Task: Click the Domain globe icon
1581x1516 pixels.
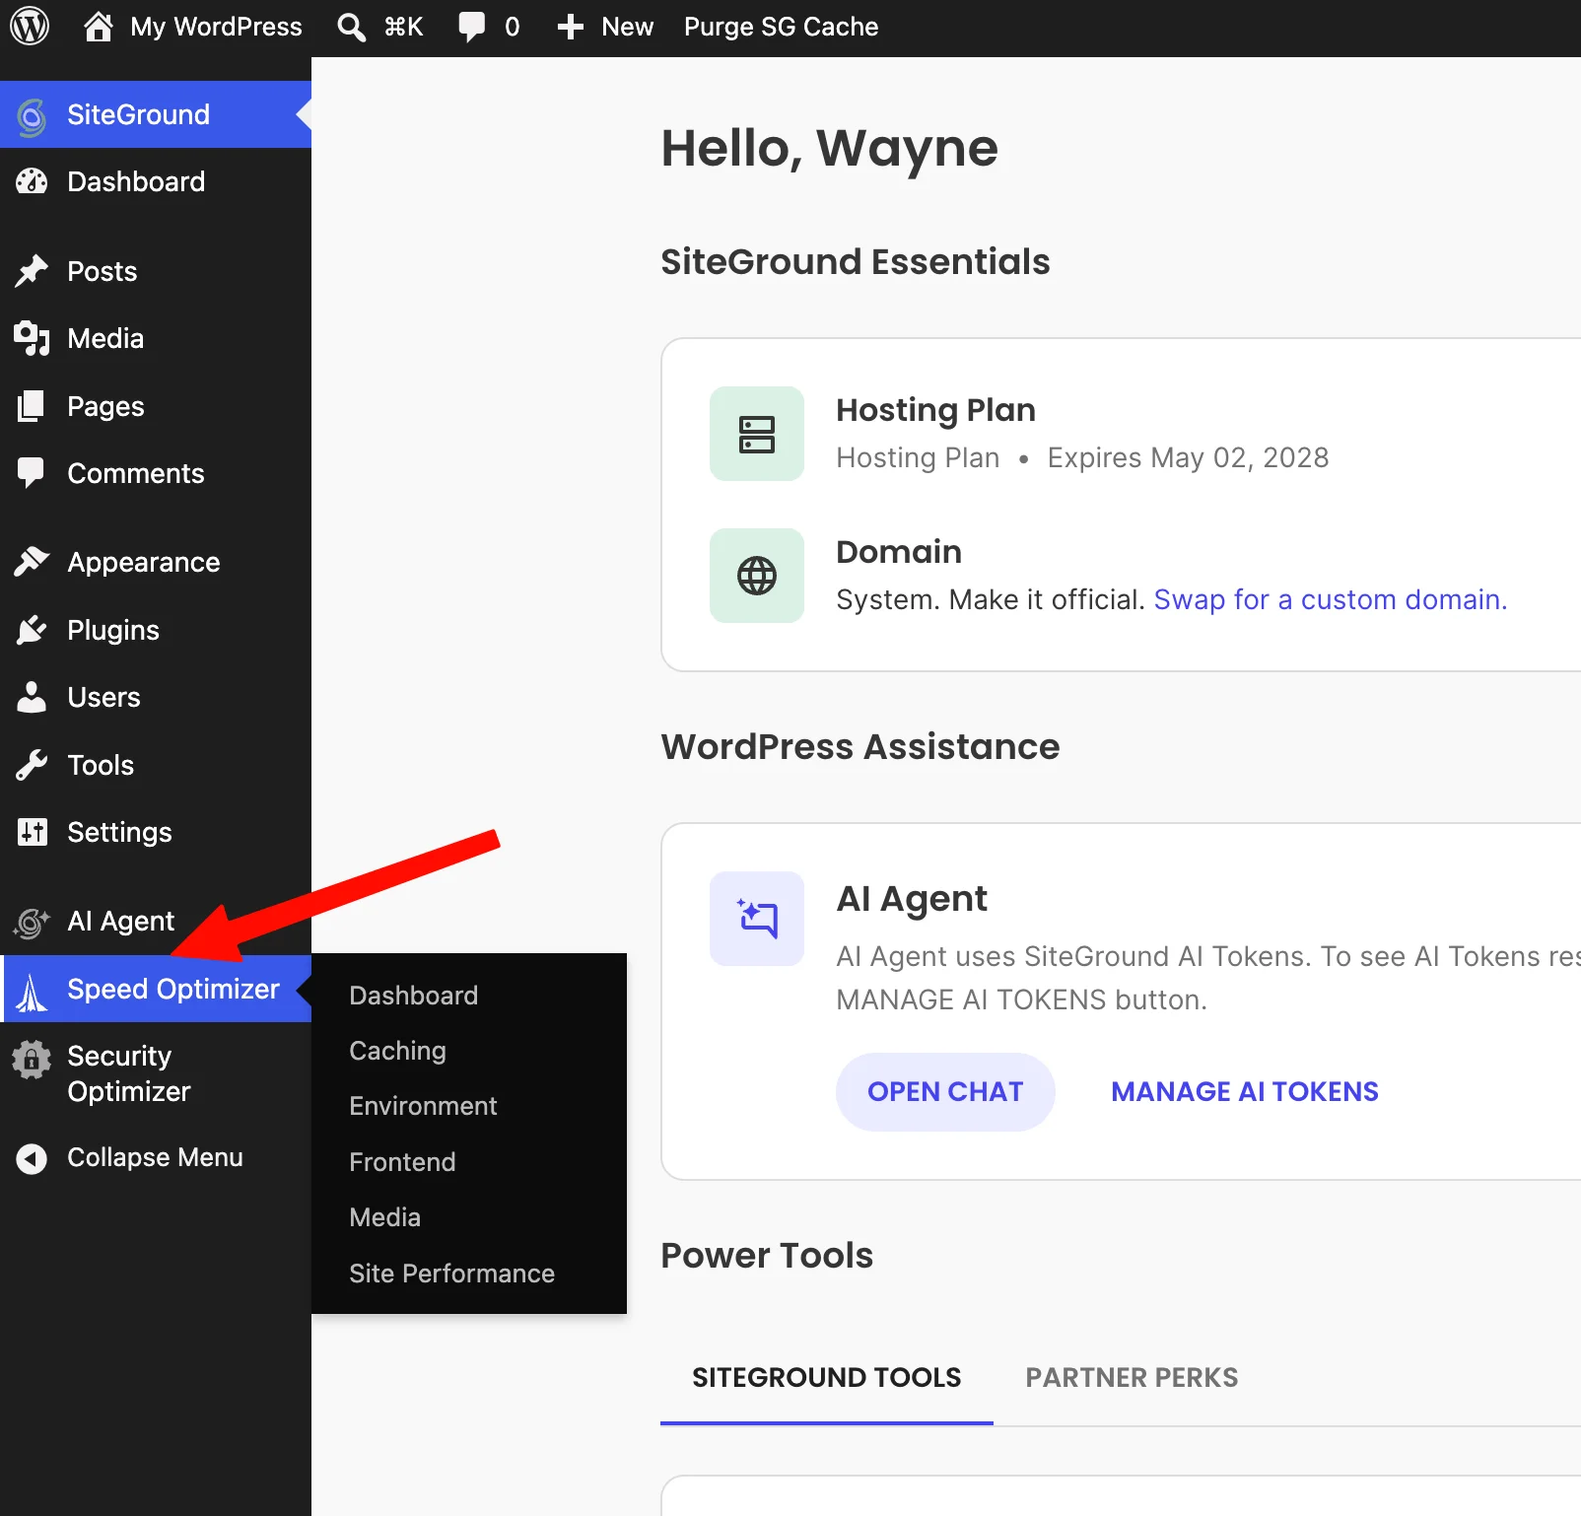Action: (757, 576)
